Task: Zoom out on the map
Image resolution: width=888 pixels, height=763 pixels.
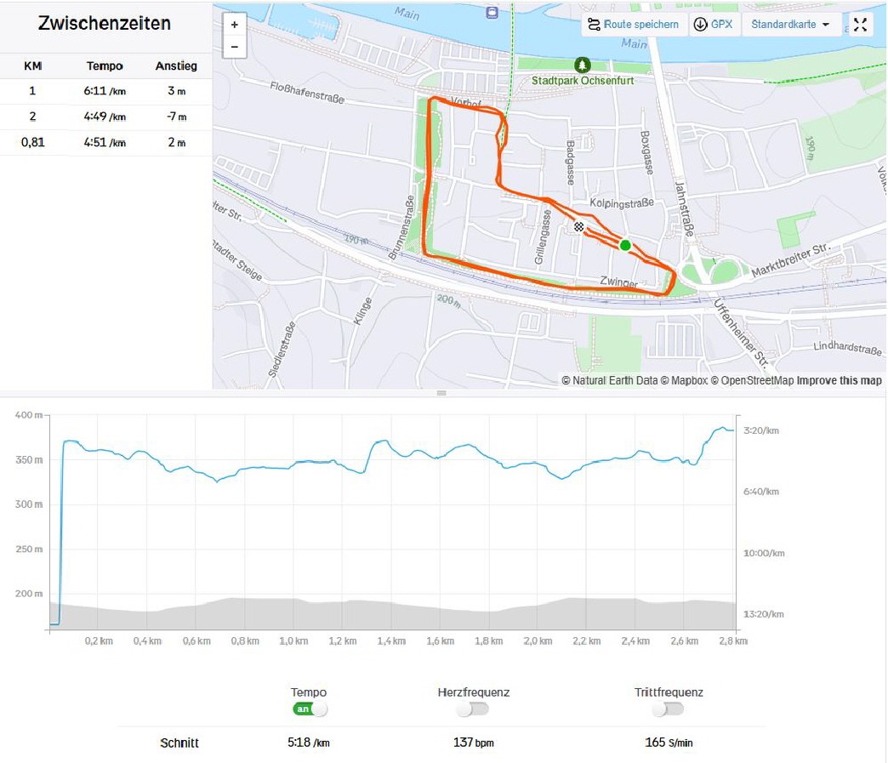Action: pos(235,47)
